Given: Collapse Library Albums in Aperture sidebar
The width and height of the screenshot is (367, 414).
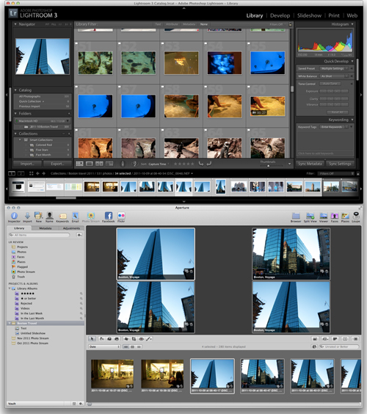Looking at the screenshot, I should click(10, 288).
